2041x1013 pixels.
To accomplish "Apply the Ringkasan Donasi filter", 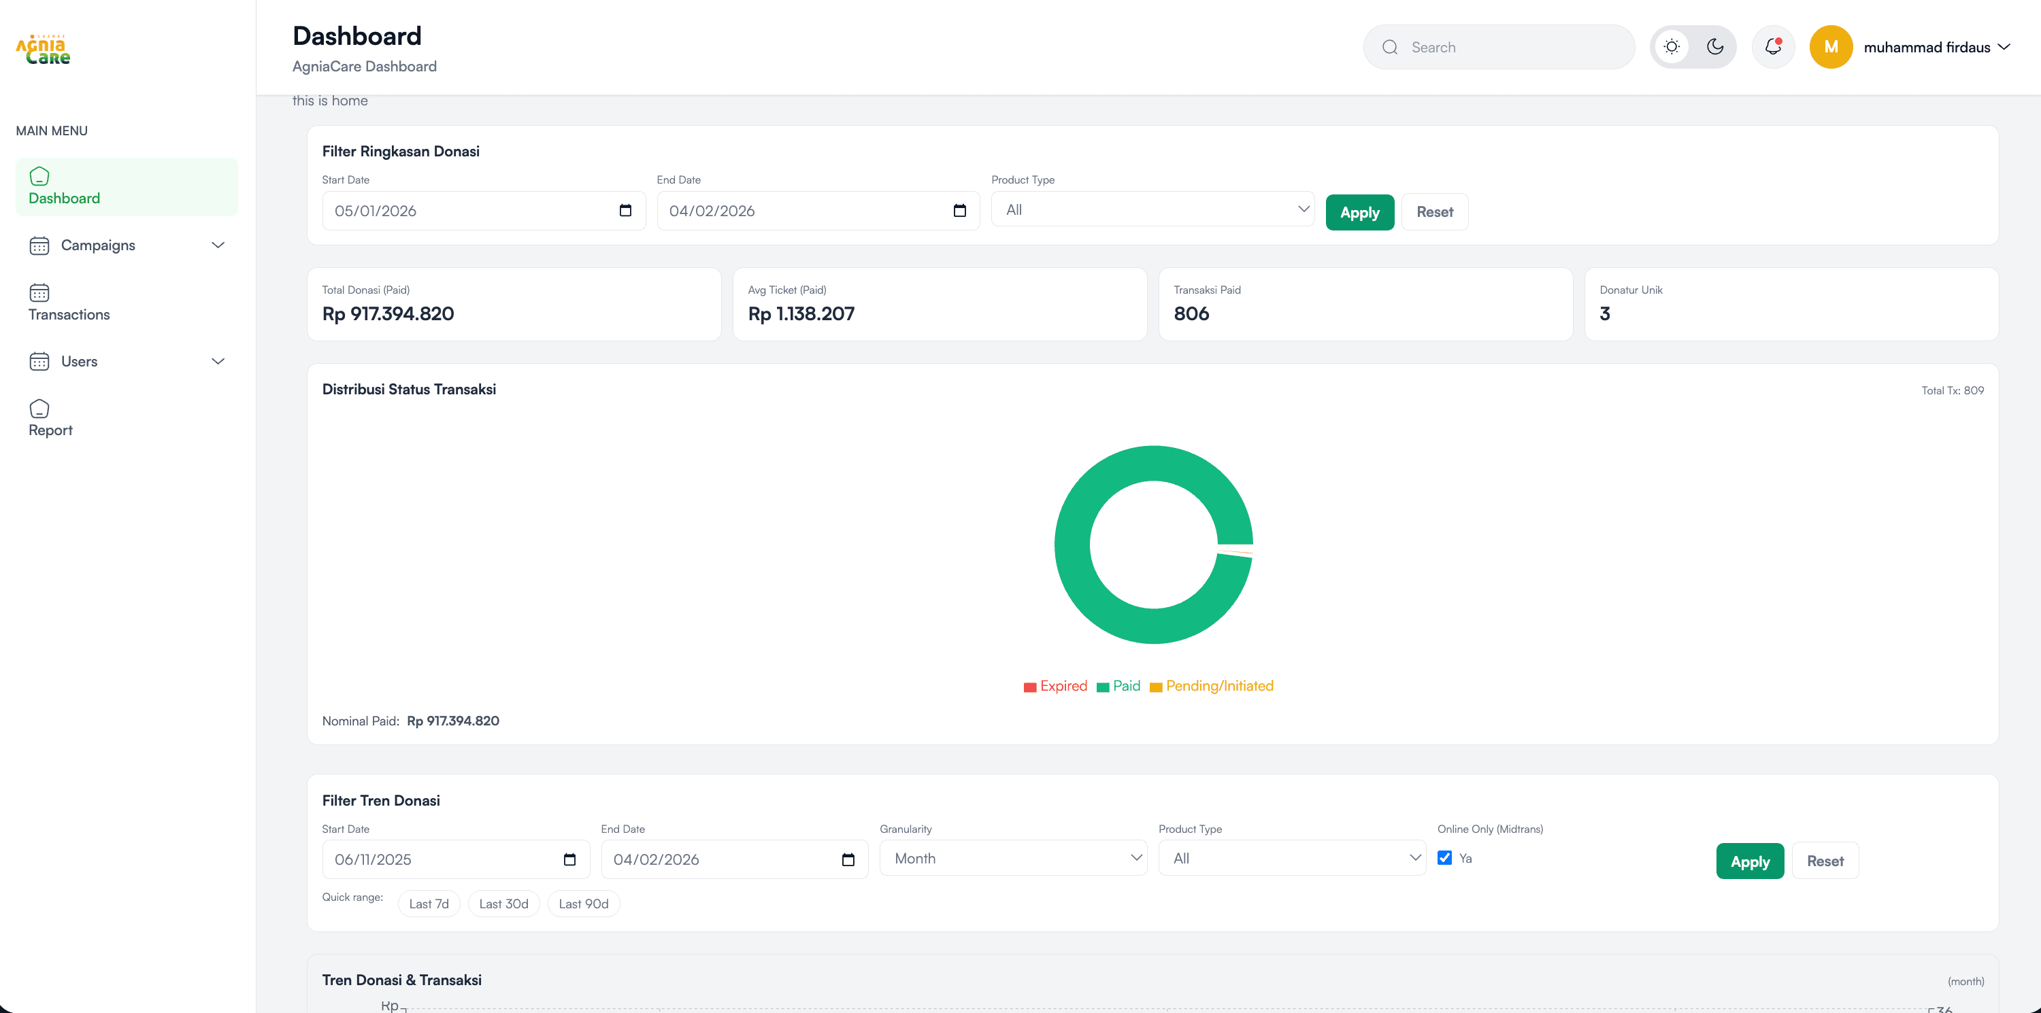I will pyautogui.click(x=1359, y=212).
